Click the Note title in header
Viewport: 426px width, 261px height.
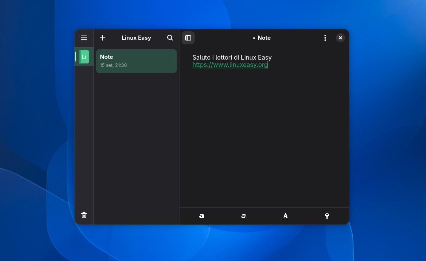pos(264,38)
